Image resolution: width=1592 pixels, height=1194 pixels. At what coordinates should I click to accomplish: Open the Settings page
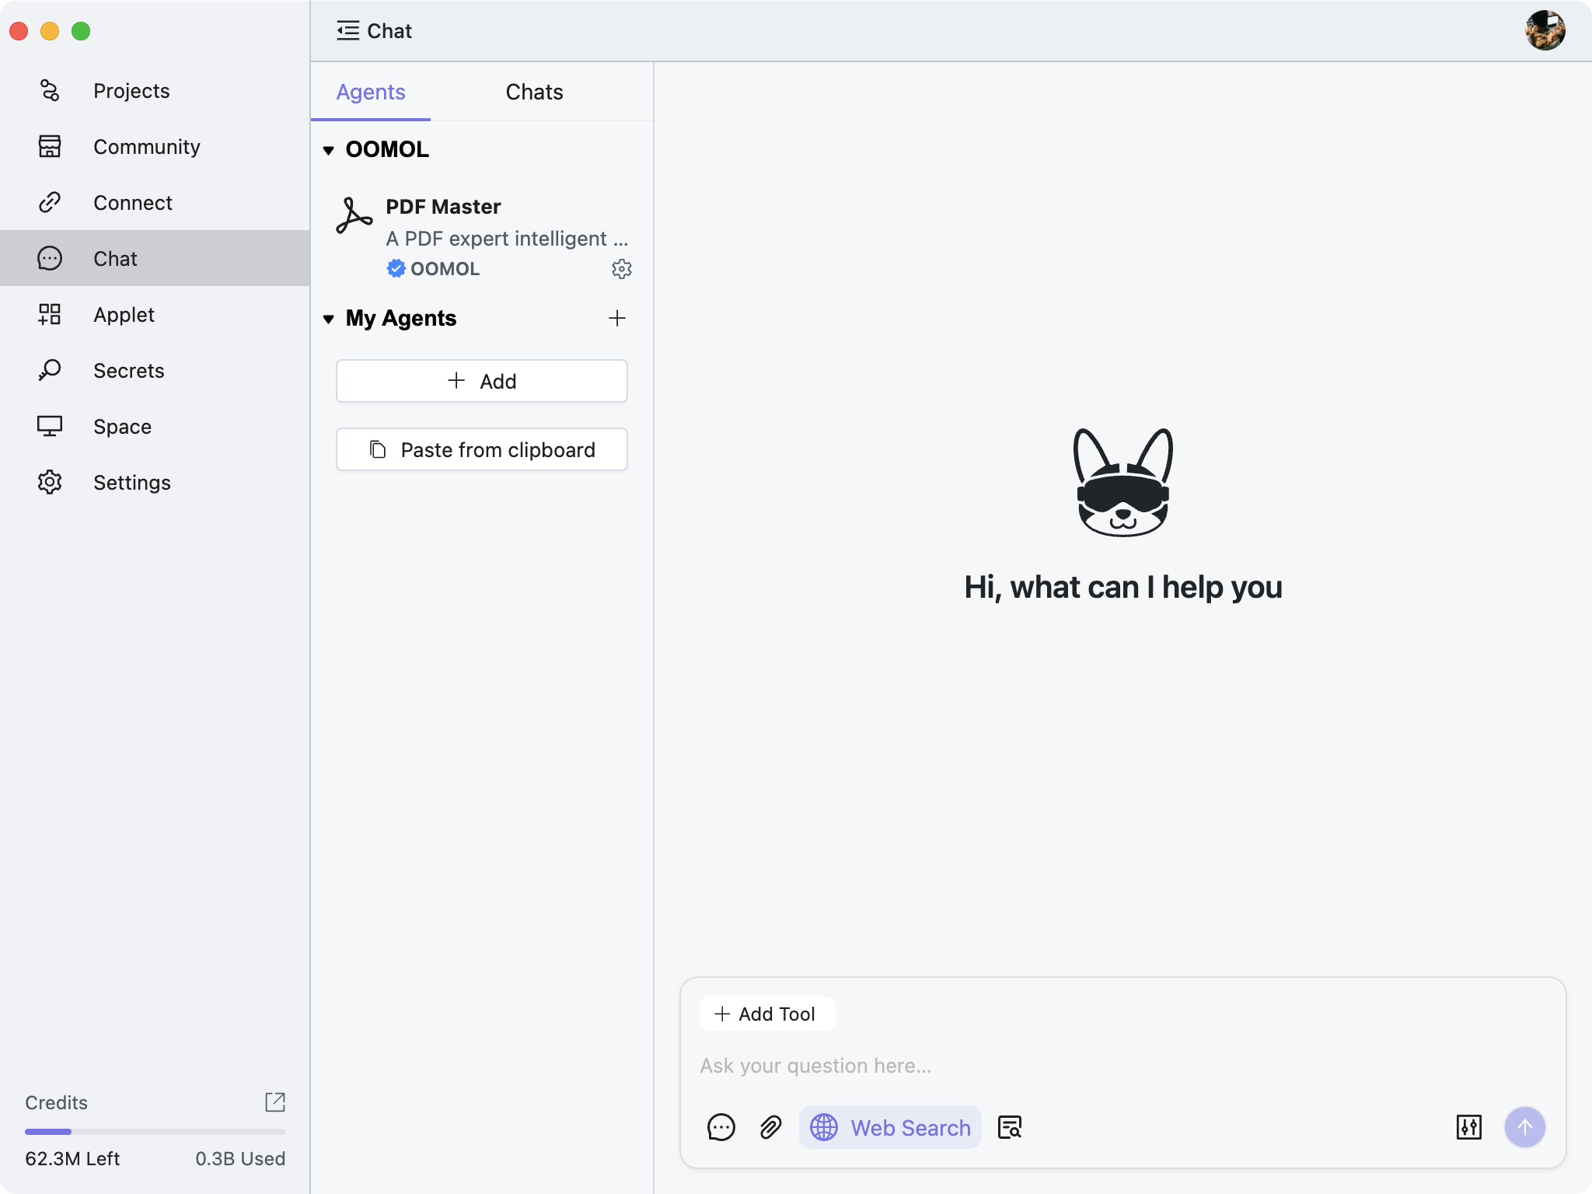tap(132, 482)
